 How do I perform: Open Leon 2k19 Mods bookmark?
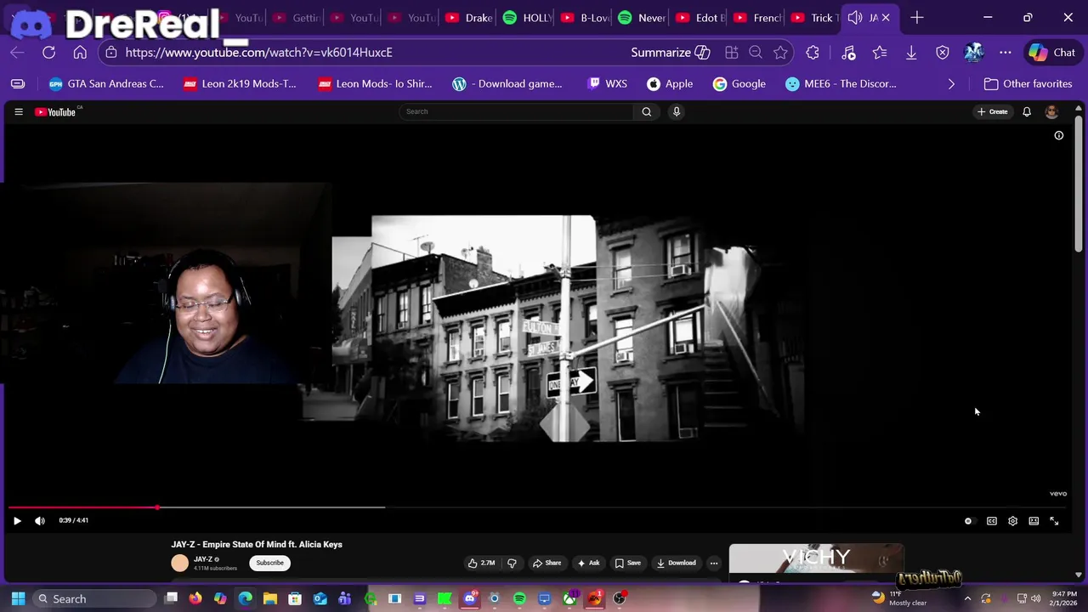(240, 84)
